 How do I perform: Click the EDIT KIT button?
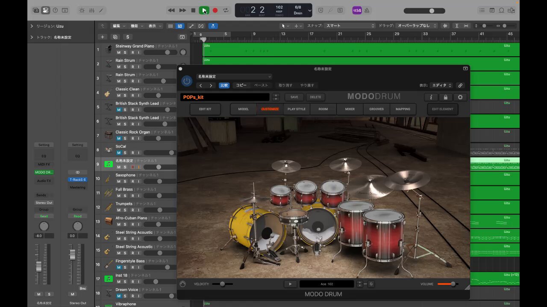click(205, 109)
